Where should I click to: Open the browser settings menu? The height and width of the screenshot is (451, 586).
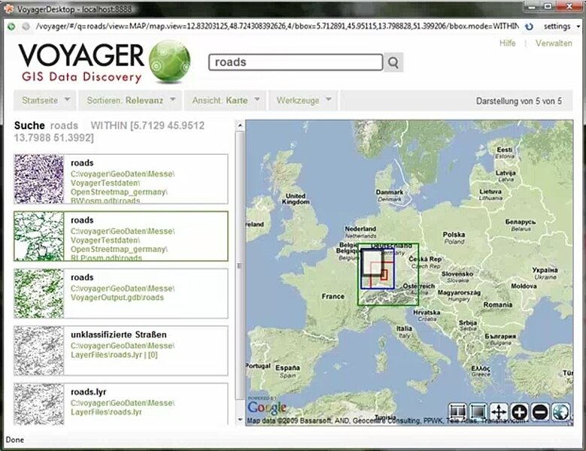(561, 26)
